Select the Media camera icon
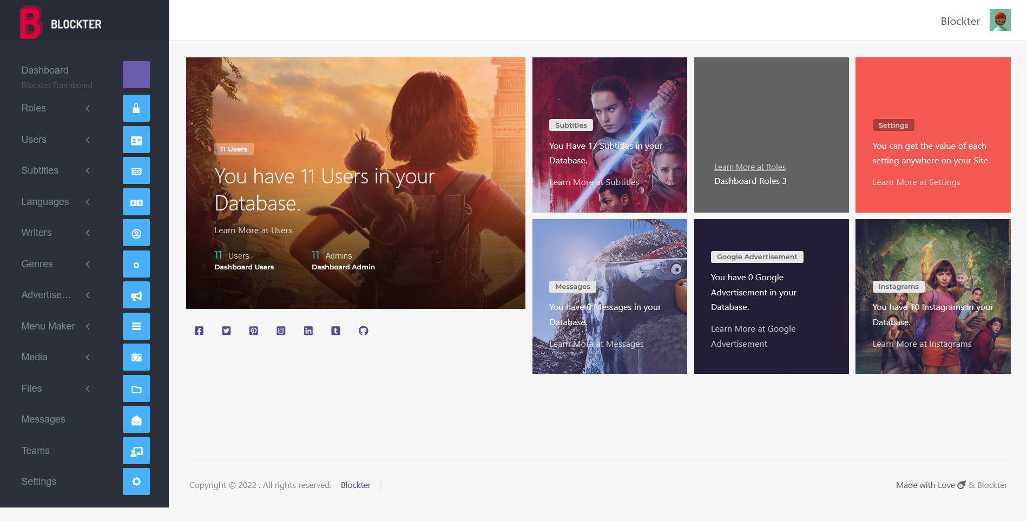Viewport: 1027px width, 521px height. point(136,357)
